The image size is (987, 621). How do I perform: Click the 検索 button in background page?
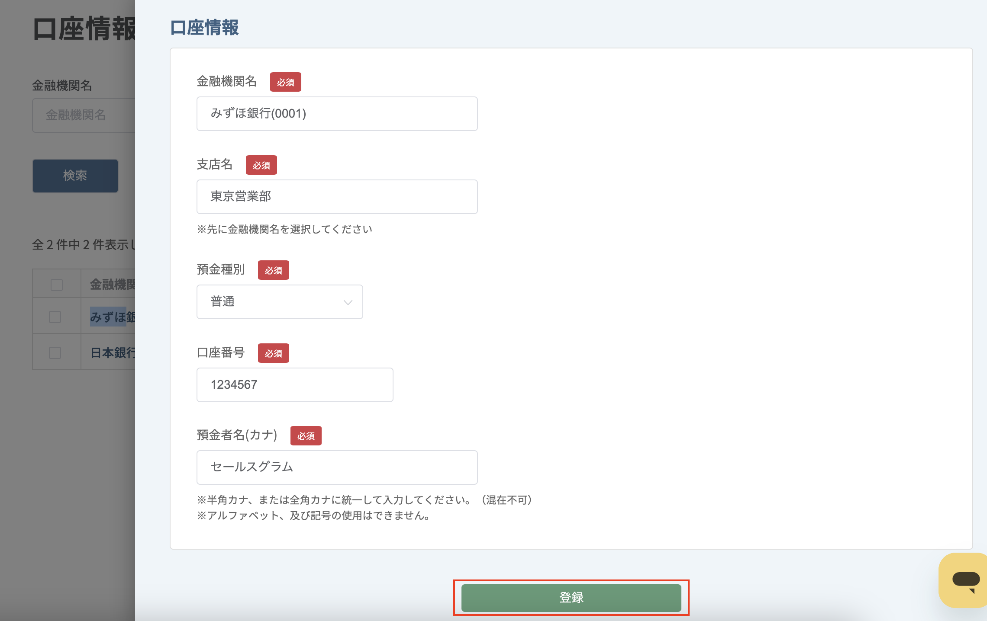click(x=75, y=176)
